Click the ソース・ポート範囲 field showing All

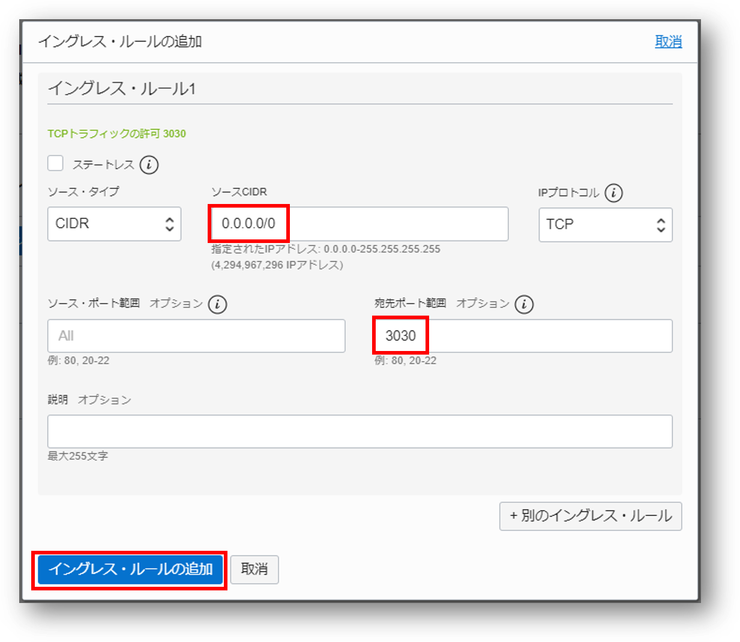click(196, 336)
